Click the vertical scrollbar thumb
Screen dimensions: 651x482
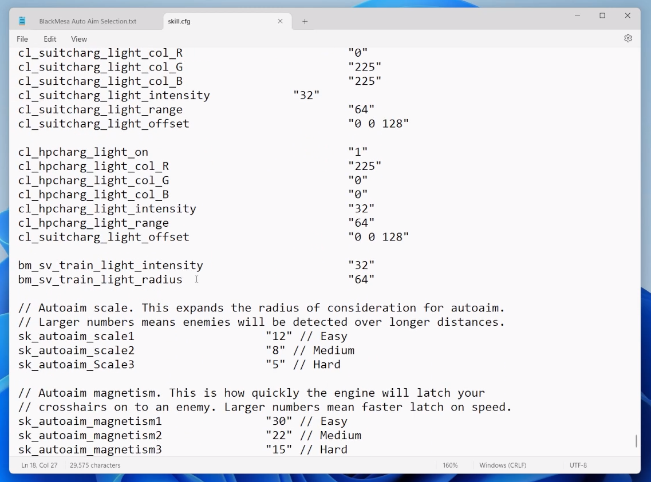pyautogui.click(x=636, y=440)
